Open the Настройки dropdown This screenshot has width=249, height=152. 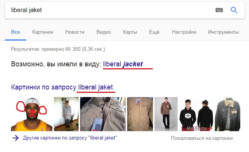coord(184,32)
